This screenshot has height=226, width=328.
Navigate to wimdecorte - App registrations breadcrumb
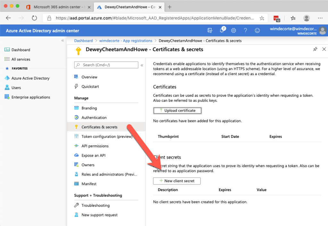[x=126, y=41]
